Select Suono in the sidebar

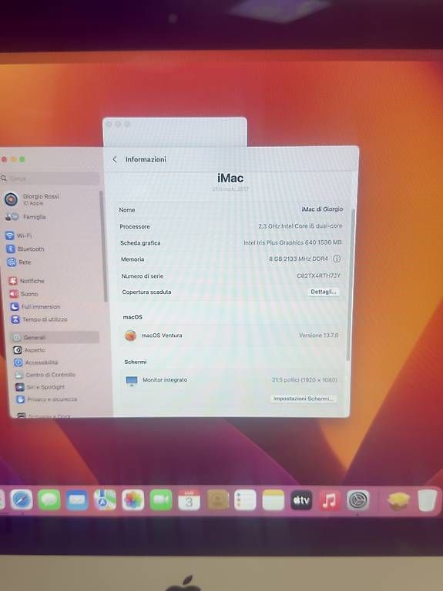point(24,294)
